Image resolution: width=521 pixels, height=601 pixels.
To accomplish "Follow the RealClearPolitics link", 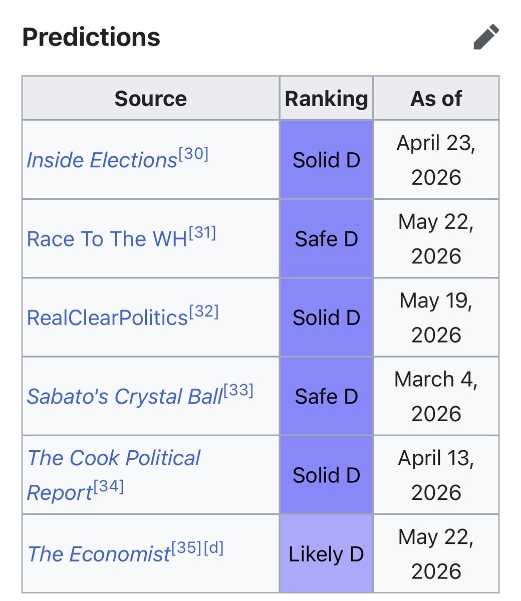I will point(107,318).
